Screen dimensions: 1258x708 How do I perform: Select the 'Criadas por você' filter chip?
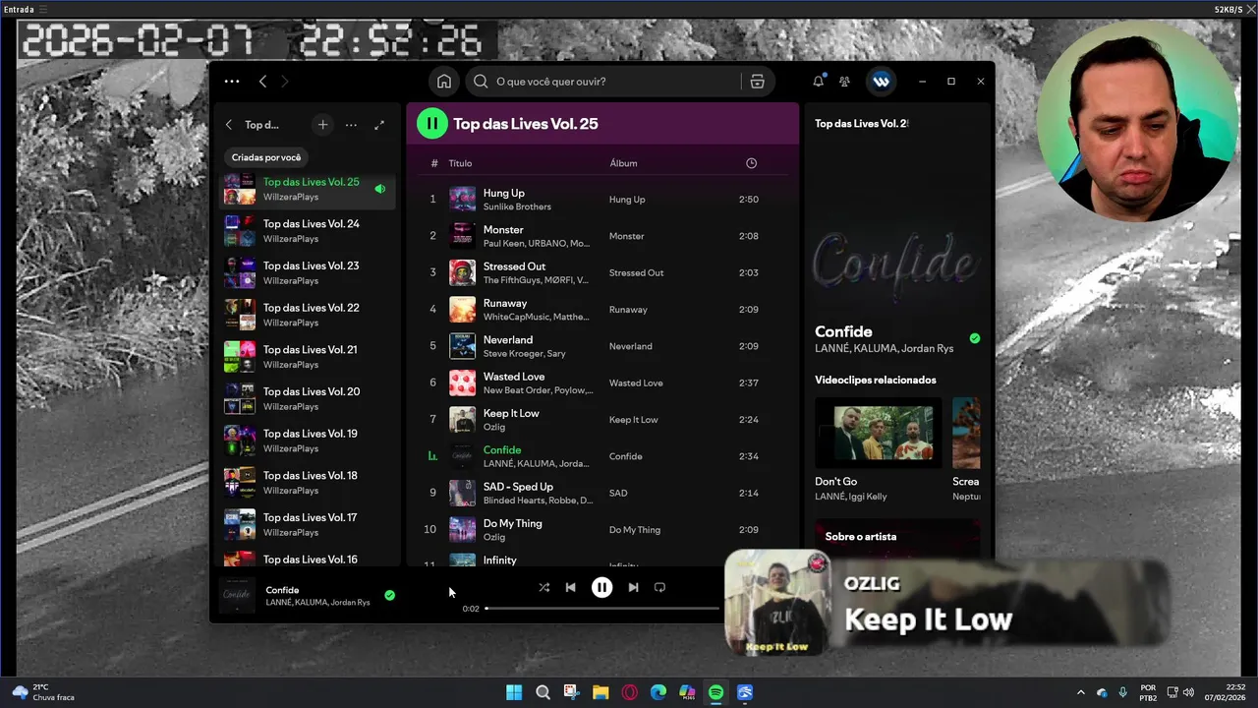pos(266,157)
